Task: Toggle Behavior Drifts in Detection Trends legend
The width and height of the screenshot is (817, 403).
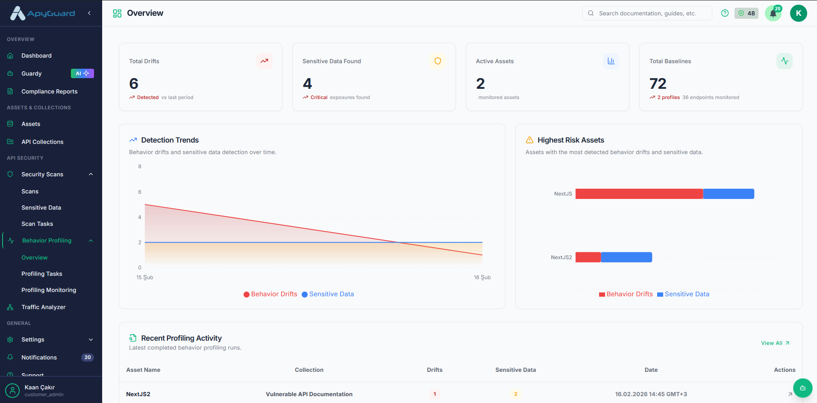Action: click(270, 294)
